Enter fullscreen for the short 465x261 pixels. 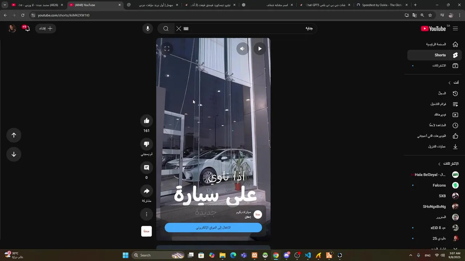point(167,49)
